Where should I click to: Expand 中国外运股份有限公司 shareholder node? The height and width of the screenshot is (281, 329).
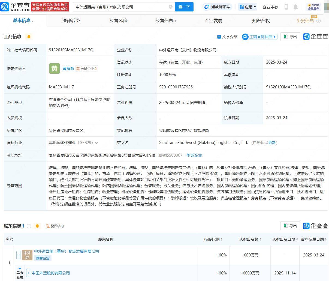coord(28,273)
